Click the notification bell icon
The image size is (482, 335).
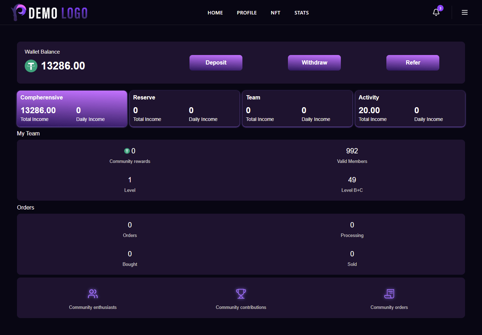436,13
